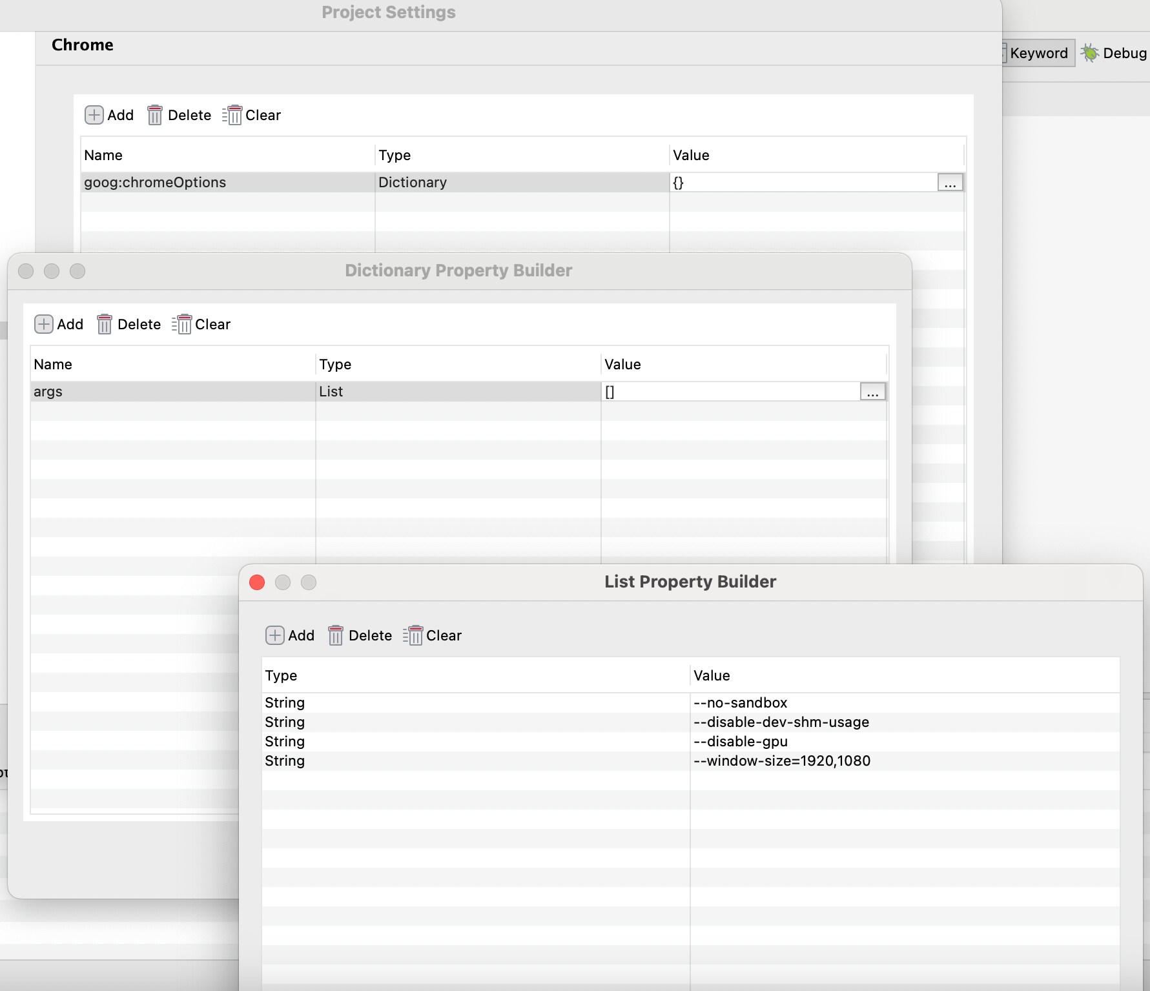Select the --disable-dev-shm-usage entry
This screenshot has height=991, width=1150.
point(781,722)
